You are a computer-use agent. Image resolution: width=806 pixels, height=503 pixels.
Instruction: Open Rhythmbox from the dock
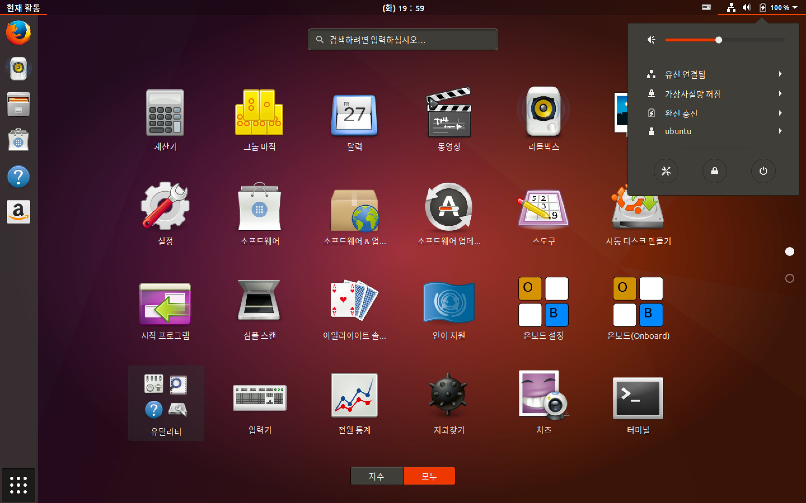click(x=18, y=68)
